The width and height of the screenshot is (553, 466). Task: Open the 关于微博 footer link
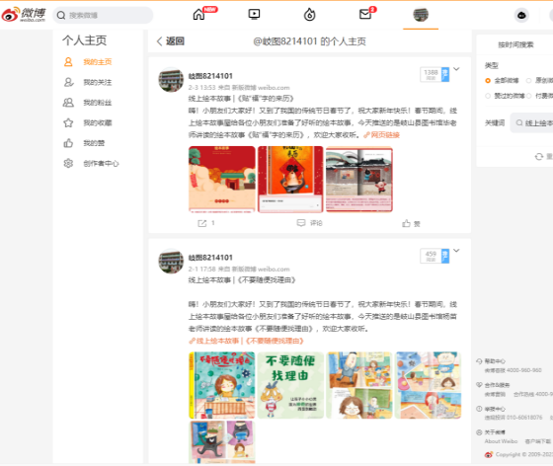[x=495, y=432]
